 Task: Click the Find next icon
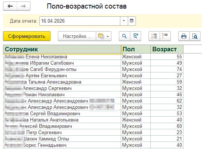click(136, 36)
